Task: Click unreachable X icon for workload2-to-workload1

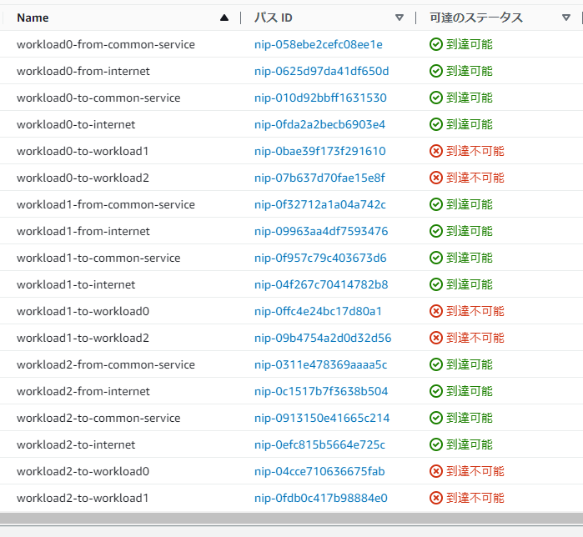Action: tap(435, 498)
